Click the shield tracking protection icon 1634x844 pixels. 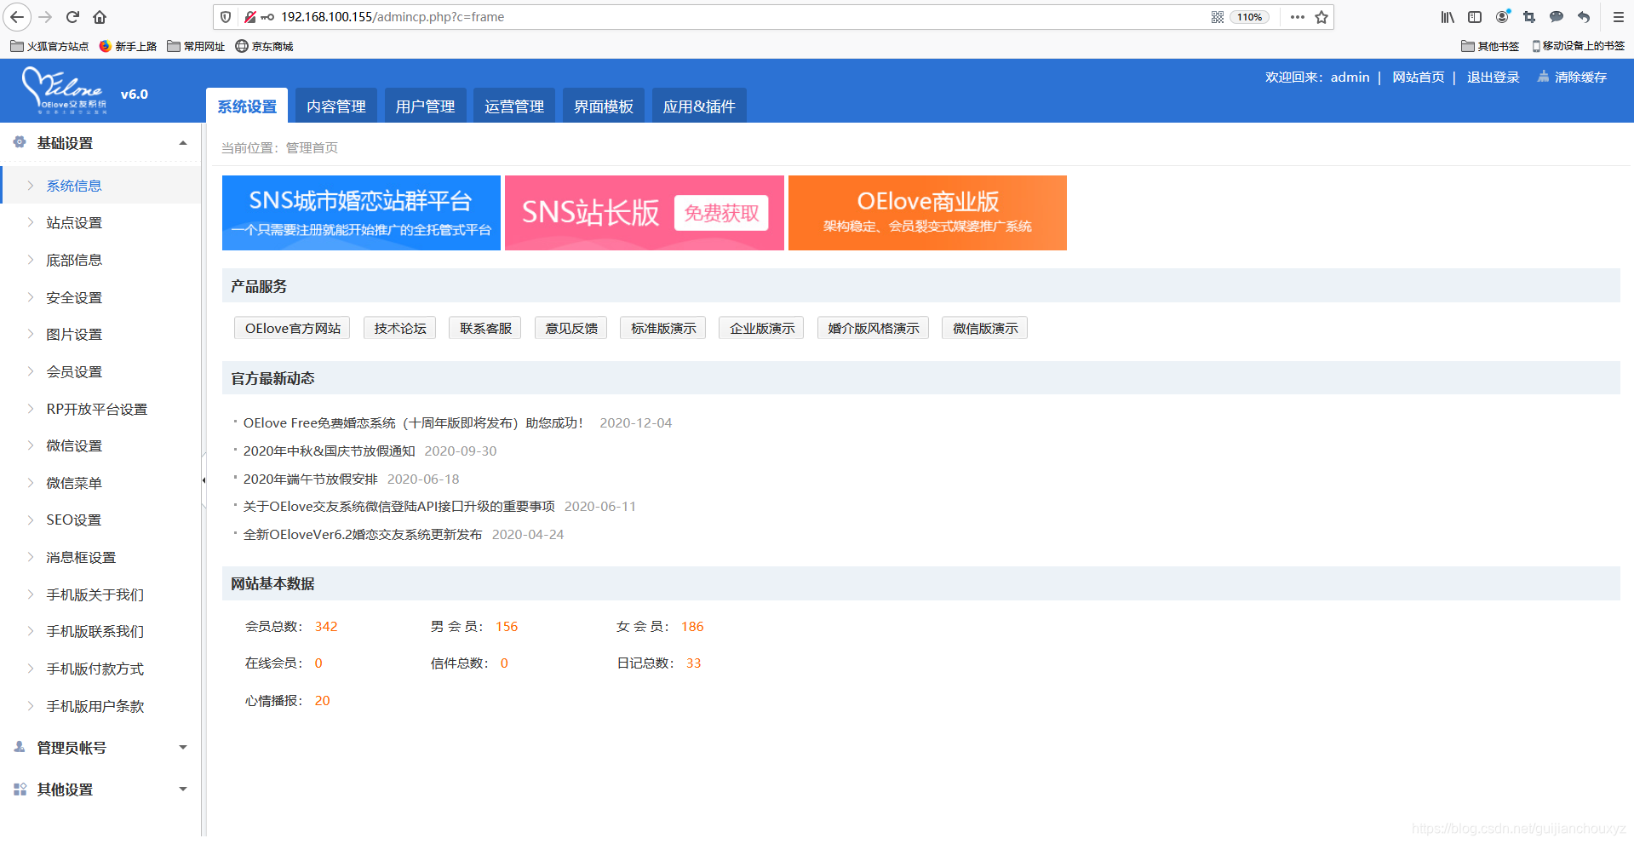pos(226,17)
